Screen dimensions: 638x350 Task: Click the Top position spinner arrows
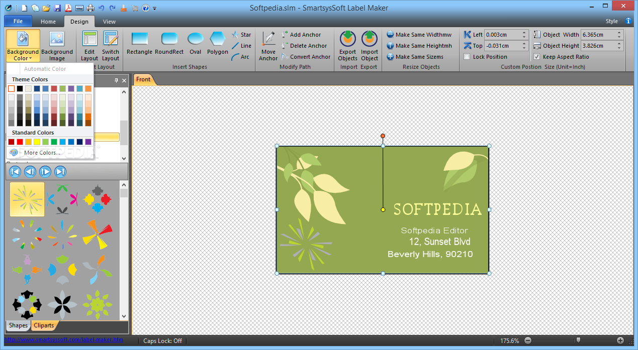point(524,46)
